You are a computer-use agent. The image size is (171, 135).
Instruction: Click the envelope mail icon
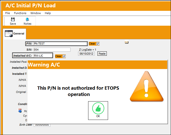[126, 42]
